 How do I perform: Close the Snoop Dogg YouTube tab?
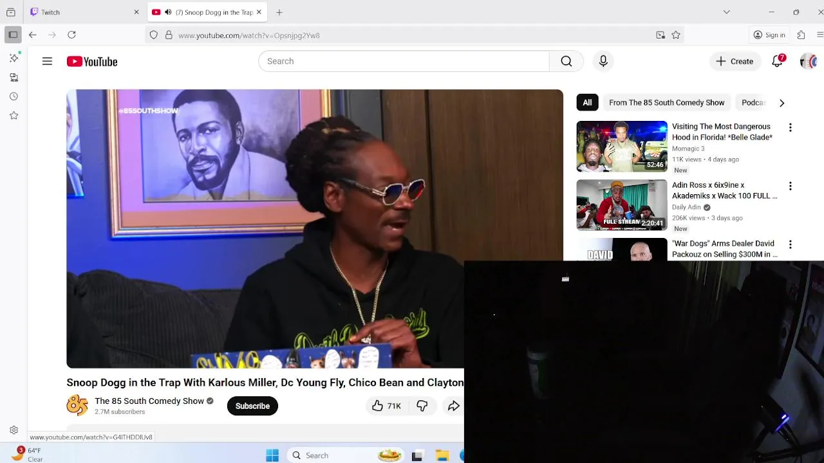coord(259,12)
